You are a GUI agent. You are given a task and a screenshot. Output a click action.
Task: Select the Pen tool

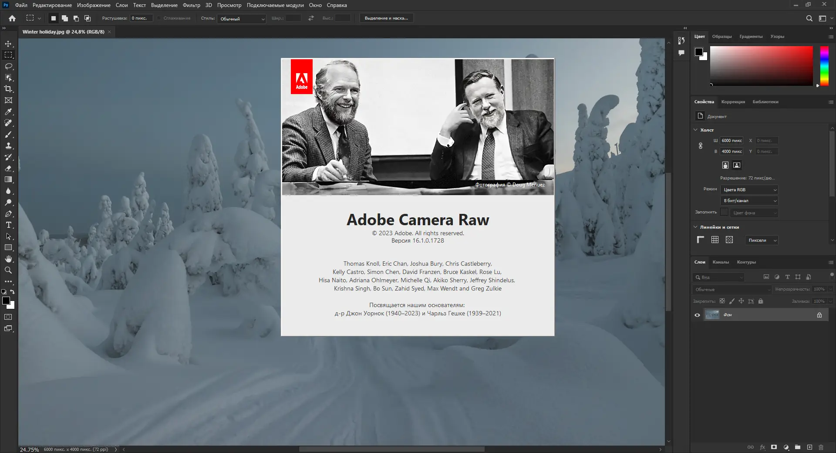(x=8, y=213)
